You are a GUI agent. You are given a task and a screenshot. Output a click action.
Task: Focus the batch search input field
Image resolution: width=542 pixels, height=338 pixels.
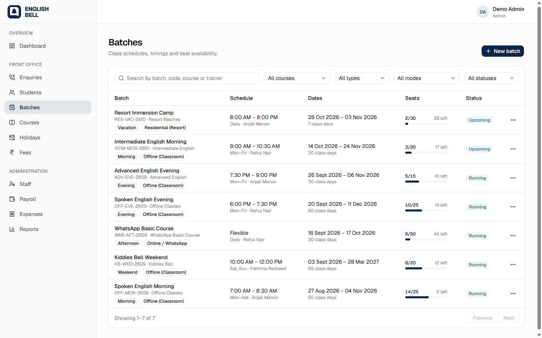[x=187, y=78]
